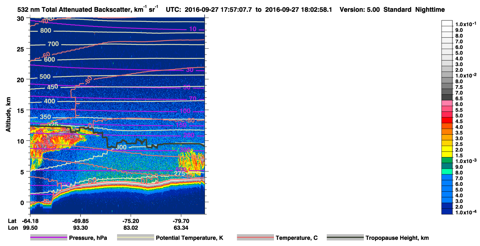Click the purple 10 pressure contour label

click(192, 29)
